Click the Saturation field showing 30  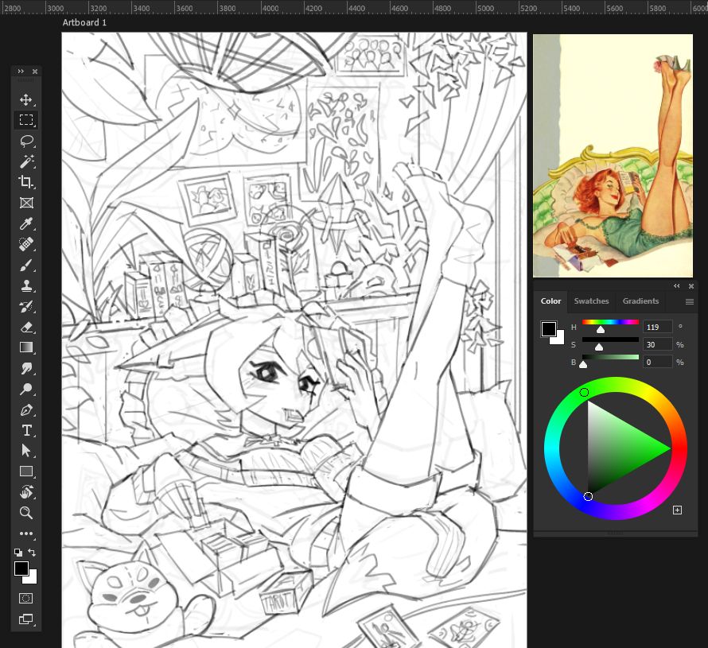pyautogui.click(x=657, y=344)
